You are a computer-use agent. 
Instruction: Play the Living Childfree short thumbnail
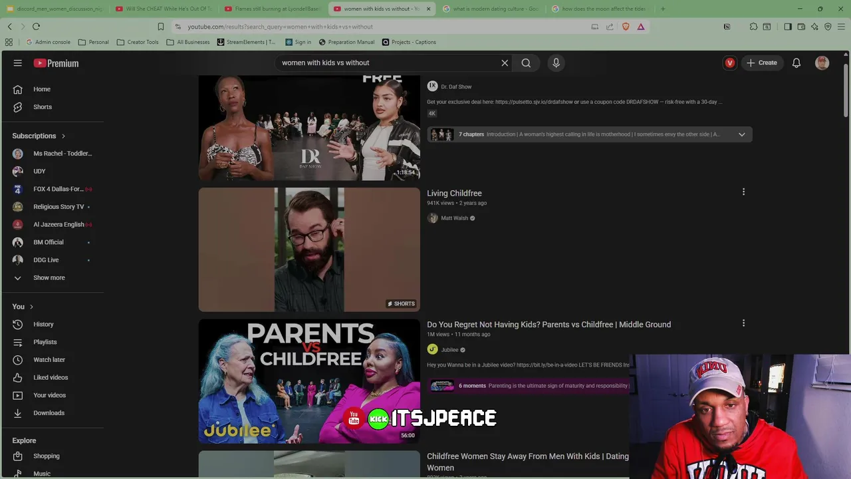[x=309, y=249]
